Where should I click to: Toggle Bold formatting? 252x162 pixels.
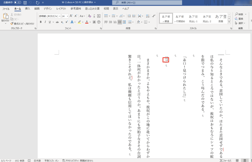pos(41,22)
